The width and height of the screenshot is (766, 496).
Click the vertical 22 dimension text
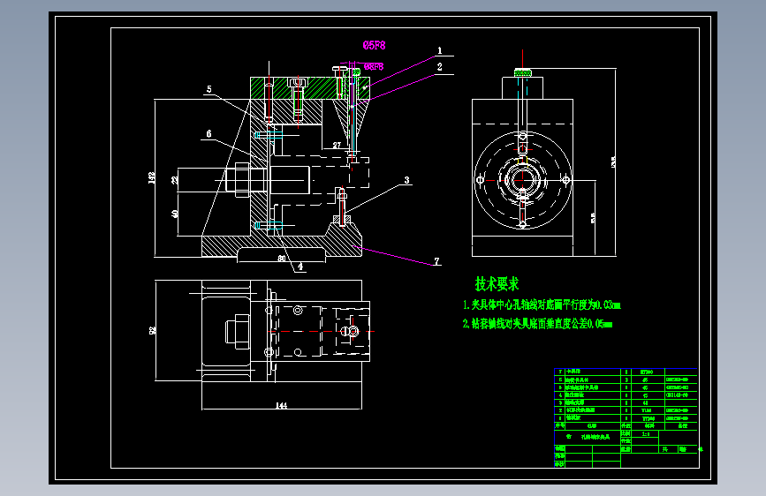175,180
